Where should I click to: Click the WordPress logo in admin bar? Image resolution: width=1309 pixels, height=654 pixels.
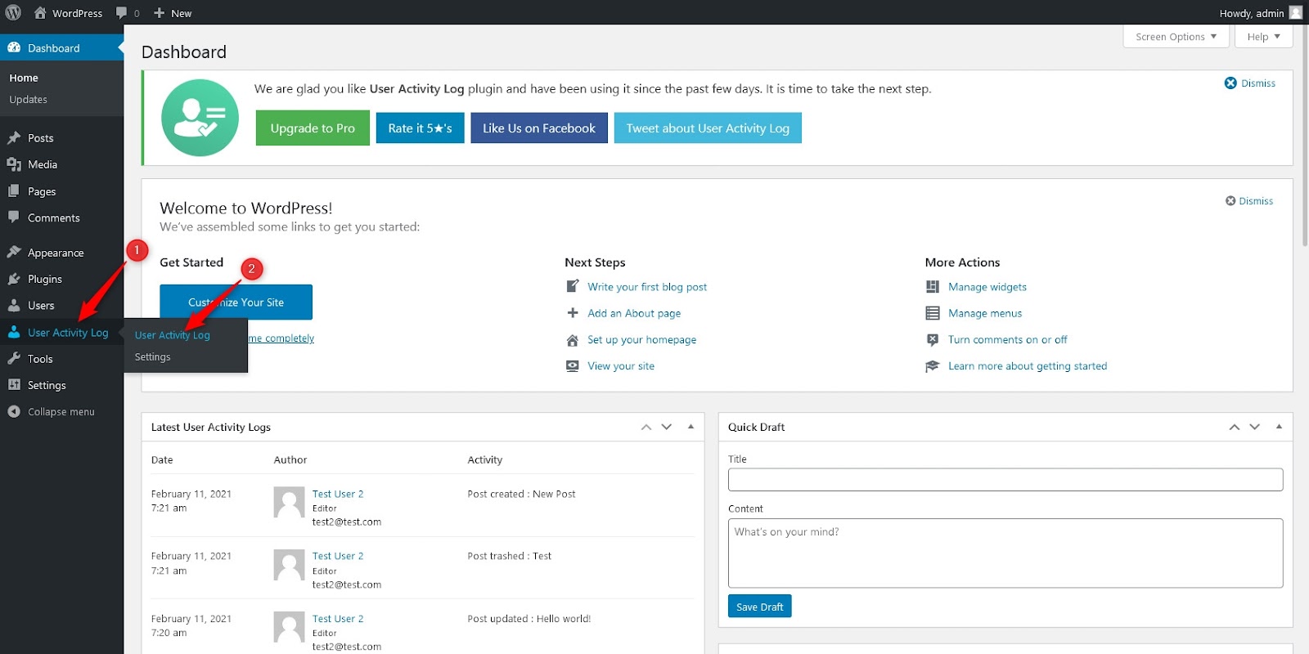pos(13,12)
